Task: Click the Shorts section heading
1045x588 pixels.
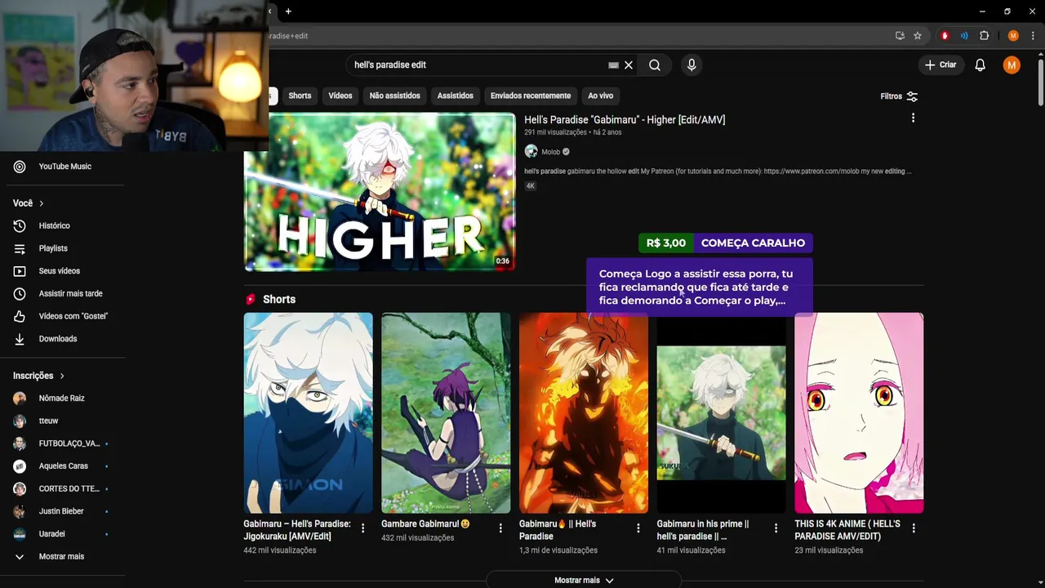Action: tap(279, 300)
